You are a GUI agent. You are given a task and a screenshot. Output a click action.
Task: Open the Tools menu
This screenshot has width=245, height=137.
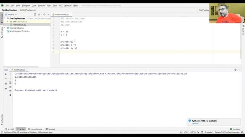pos(55,5)
